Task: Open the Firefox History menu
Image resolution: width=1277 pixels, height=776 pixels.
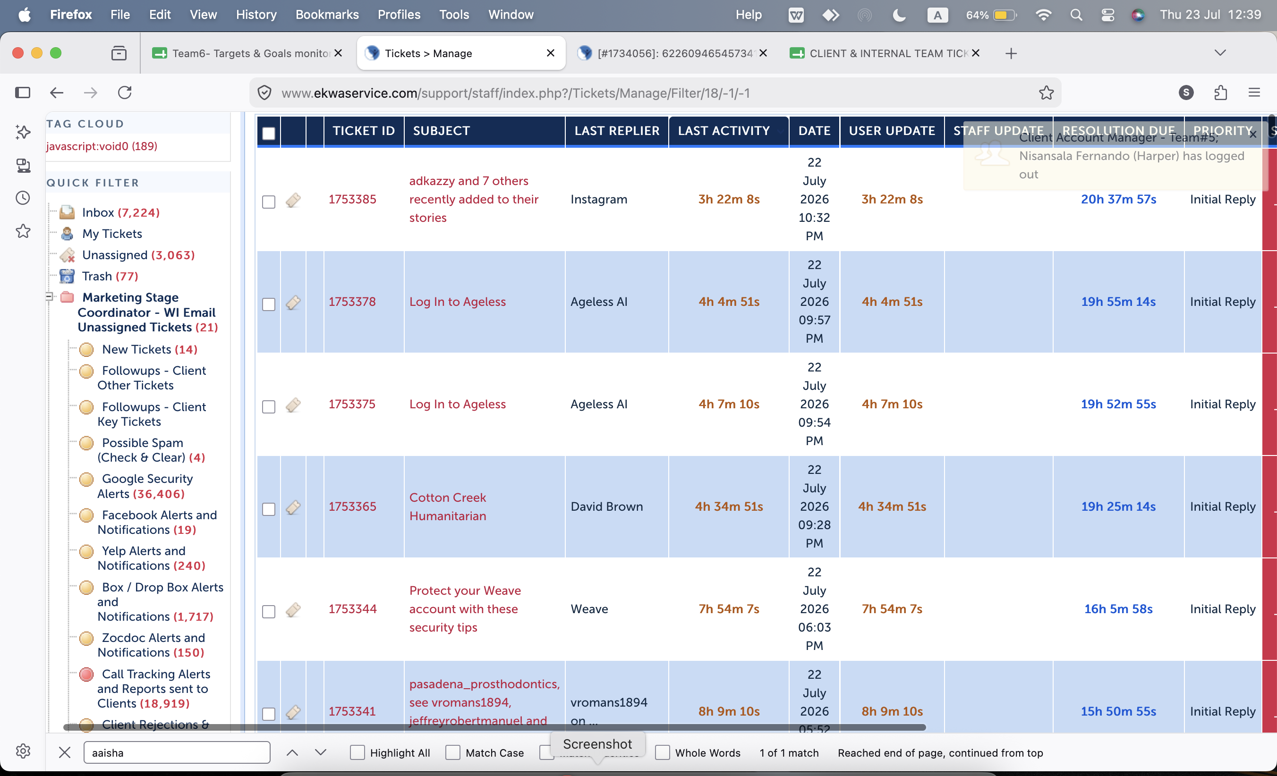Action: pos(256,15)
